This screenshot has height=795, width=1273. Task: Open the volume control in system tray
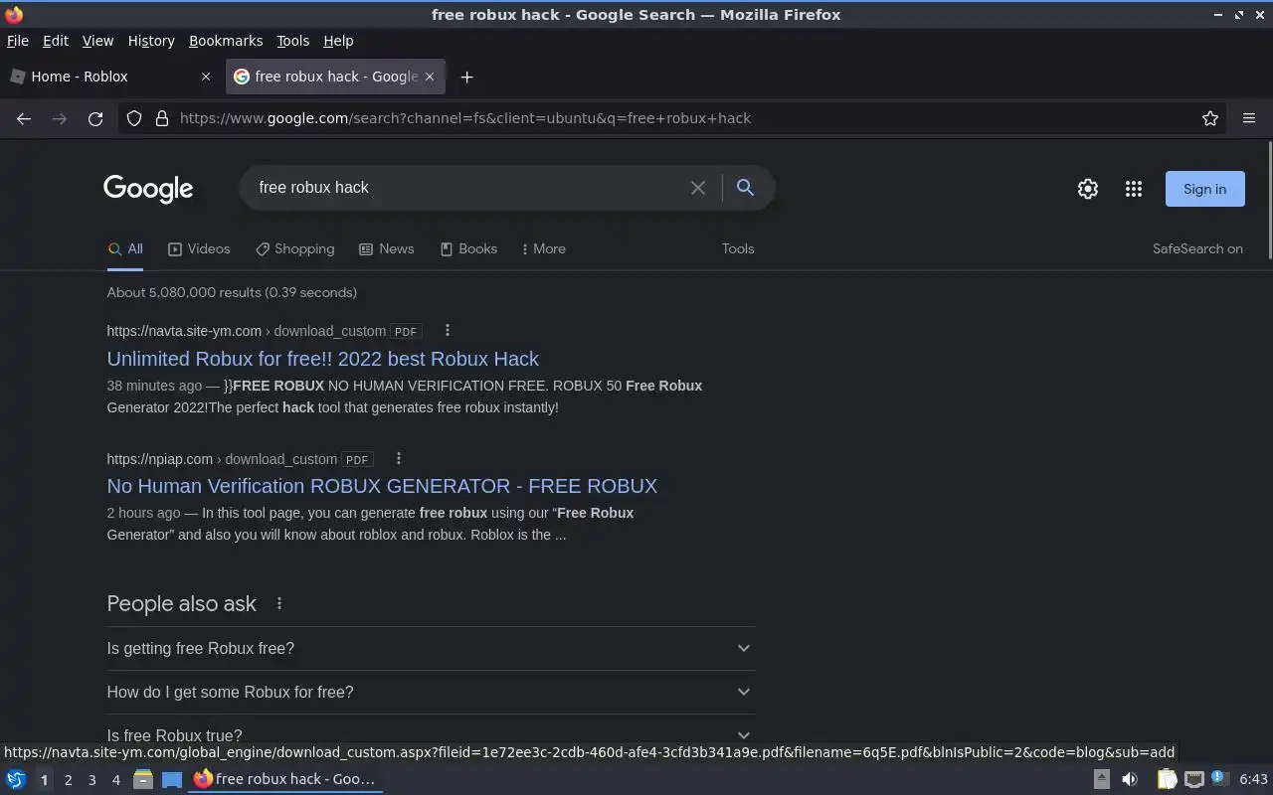(x=1130, y=780)
